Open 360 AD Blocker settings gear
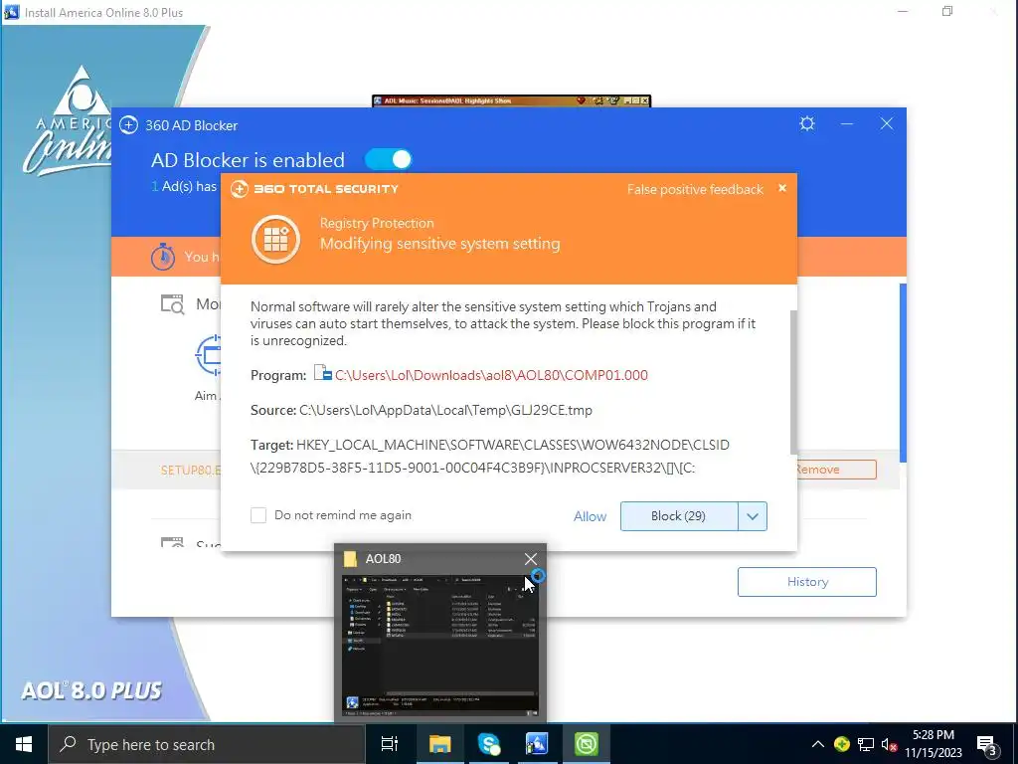The height and width of the screenshot is (764, 1018). (807, 123)
